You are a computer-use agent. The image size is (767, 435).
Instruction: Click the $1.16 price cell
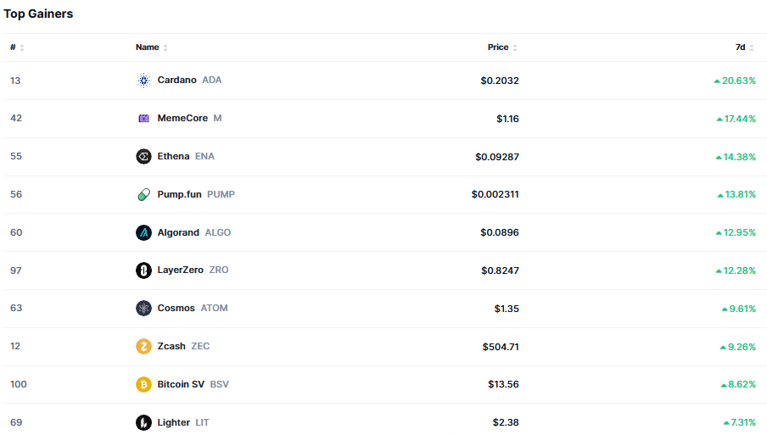click(x=507, y=119)
